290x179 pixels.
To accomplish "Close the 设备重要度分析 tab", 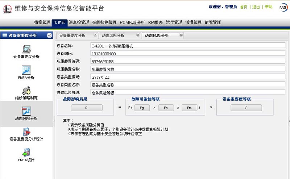I will tap(95, 35).
